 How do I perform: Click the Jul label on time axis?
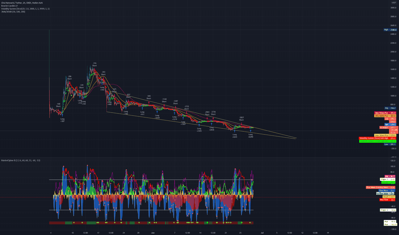click(262, 232)
